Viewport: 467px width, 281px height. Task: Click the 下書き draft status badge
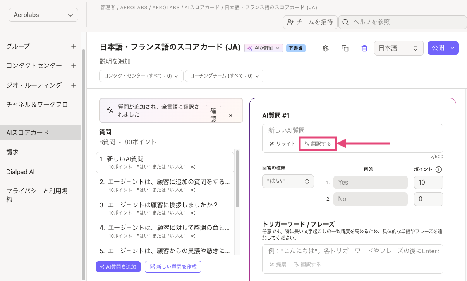pyautogui.click(x=296, y=48)
